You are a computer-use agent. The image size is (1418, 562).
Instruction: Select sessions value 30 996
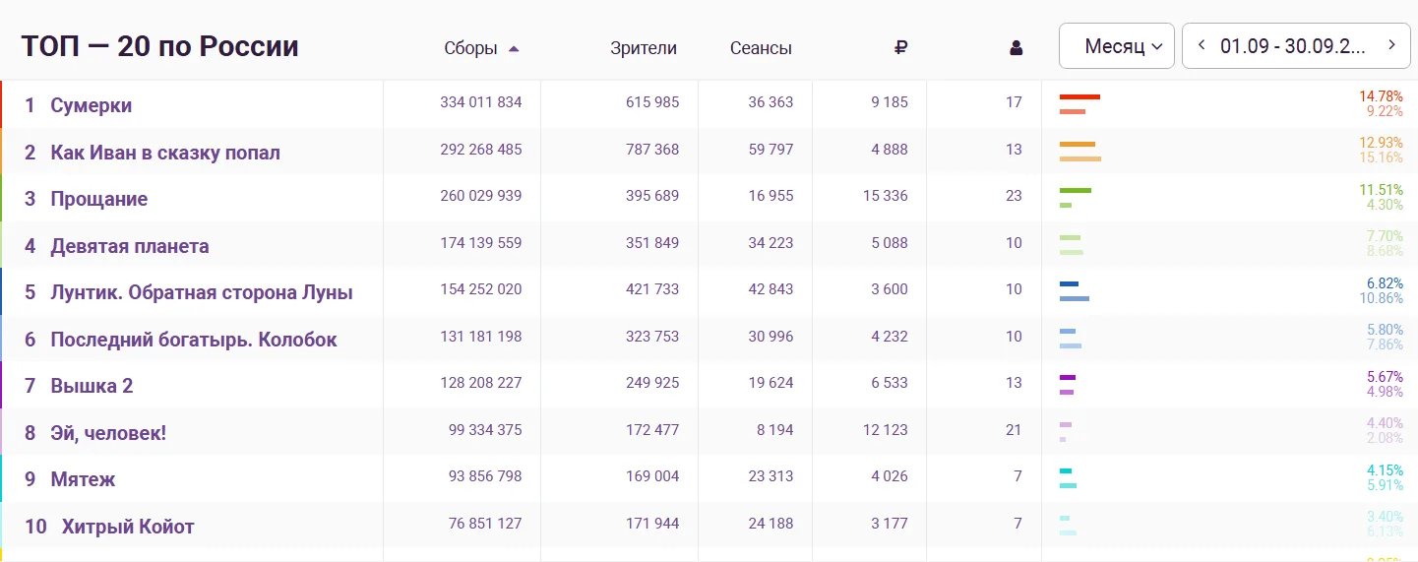[x=771, y=337]
